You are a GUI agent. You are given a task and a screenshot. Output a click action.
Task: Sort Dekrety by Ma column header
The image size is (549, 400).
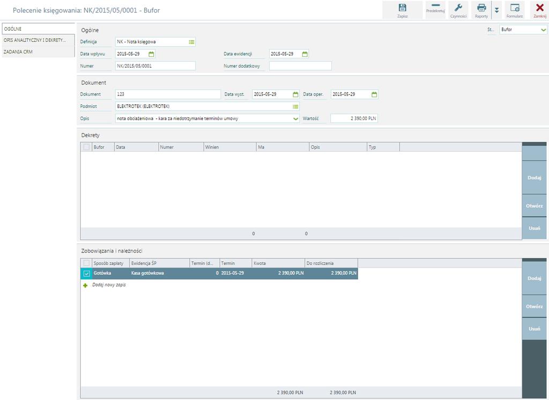283,147
